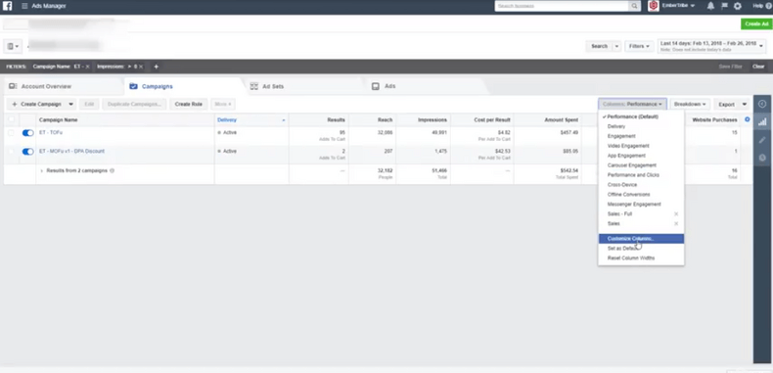The height and width of the screenshot is (373, 773).
Task: Focus the Search business input field
Action: point(562,6)
